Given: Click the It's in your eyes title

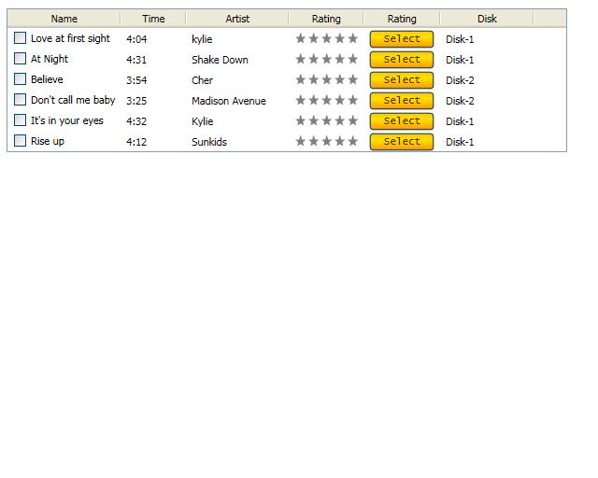Looking at the screenshot, I should click(x=66, y=121).
